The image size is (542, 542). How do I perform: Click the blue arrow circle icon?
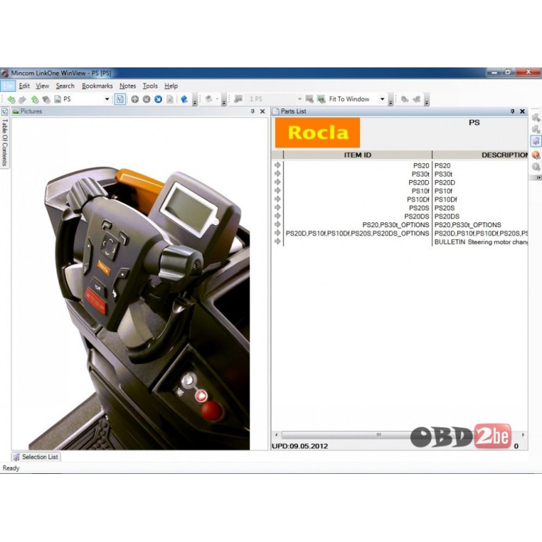[x=158, y=99]
